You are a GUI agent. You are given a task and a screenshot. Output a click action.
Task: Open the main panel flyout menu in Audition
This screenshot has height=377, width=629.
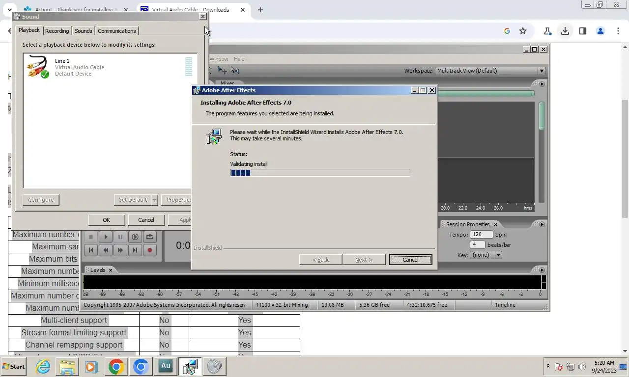coord(542,84)
